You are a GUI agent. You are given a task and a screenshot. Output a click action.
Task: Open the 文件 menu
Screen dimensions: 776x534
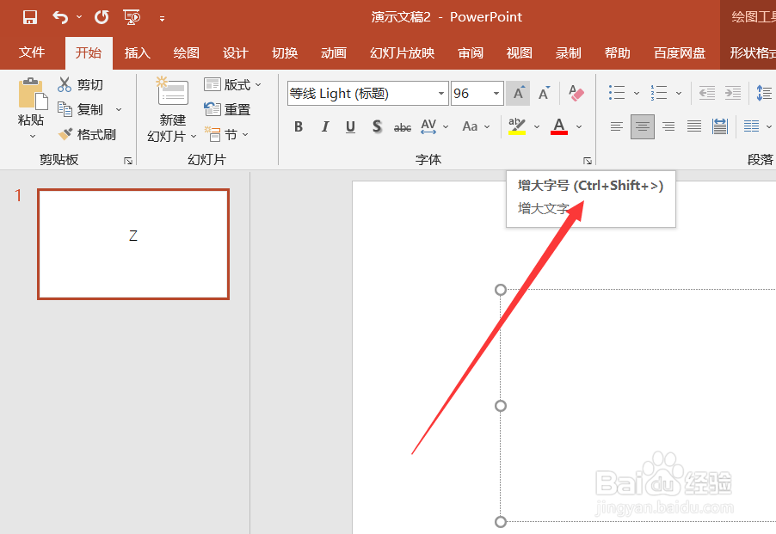tap(33, 52)
